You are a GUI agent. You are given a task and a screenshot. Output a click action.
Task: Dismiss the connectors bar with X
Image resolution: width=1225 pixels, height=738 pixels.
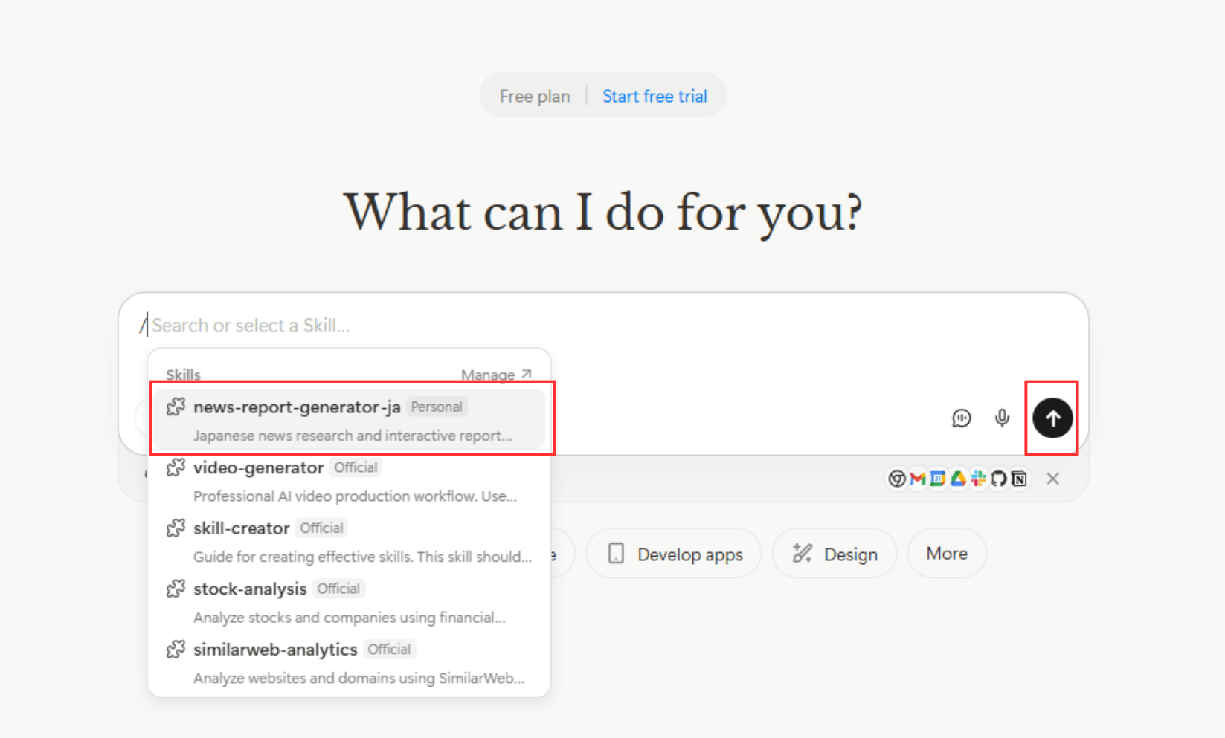1052,479
